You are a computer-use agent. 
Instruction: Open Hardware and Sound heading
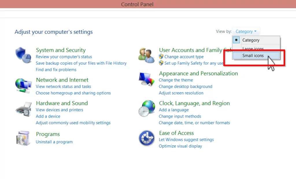click(x=62, y=103)
